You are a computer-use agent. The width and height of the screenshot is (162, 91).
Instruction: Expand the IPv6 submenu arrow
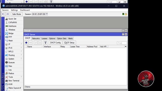pos(21,48)
